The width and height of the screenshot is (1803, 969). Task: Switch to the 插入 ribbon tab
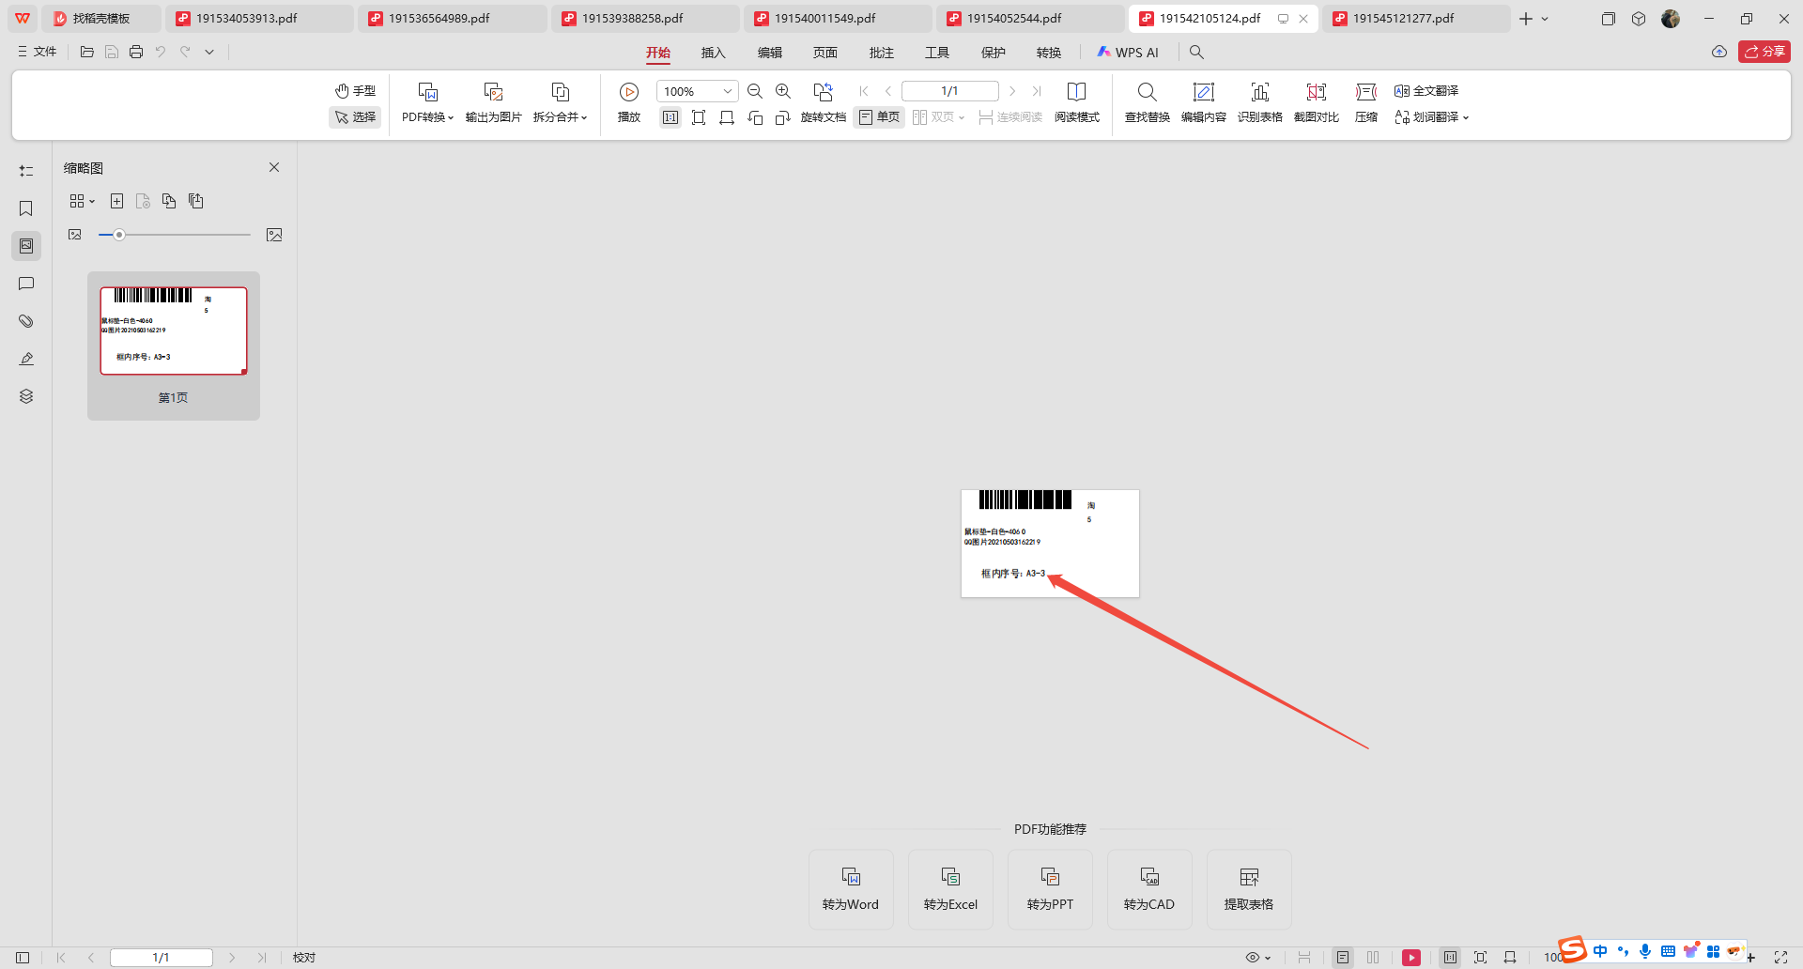click(x=714, y=53)
